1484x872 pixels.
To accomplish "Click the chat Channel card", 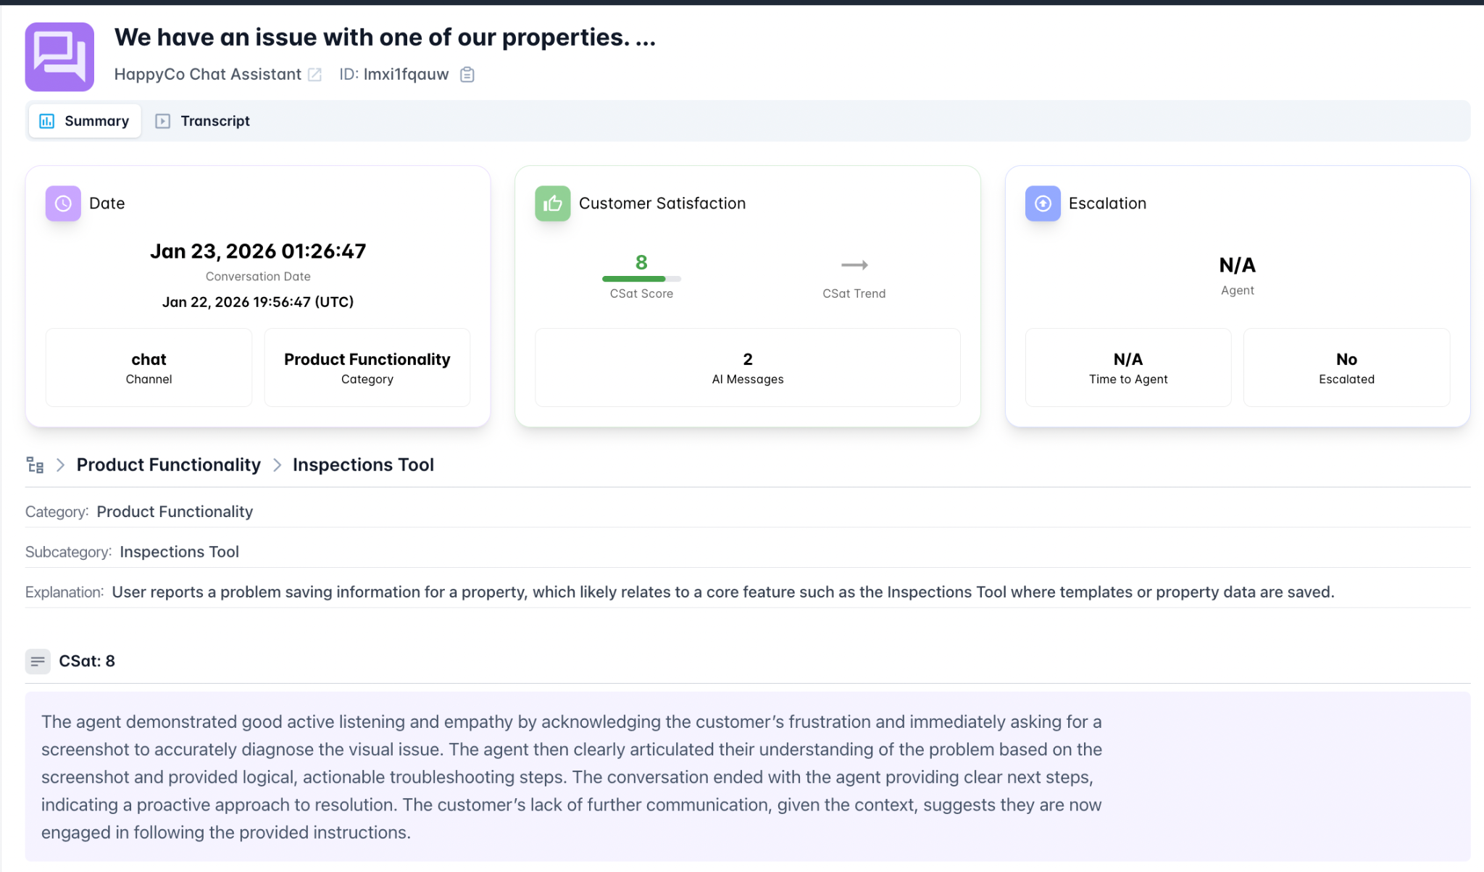I will [x=149, y=368].
